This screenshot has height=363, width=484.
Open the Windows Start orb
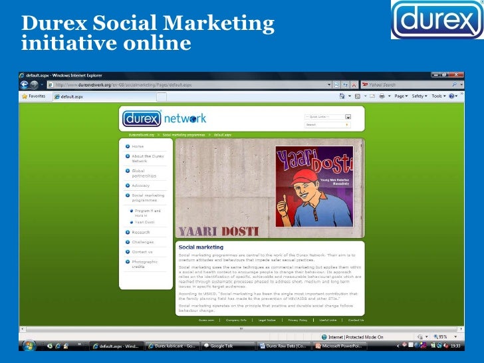[x=29, y=346]
